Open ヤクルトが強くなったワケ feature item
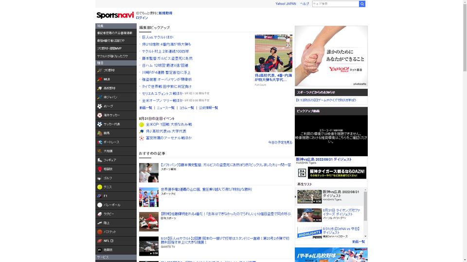The width and height of the screenshot is (467, 262). (116, 56)
